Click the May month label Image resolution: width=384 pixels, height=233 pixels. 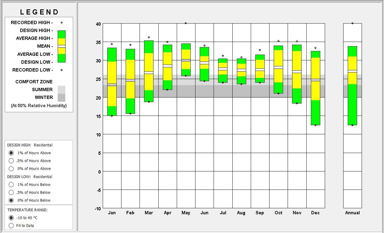coord(186,213)
